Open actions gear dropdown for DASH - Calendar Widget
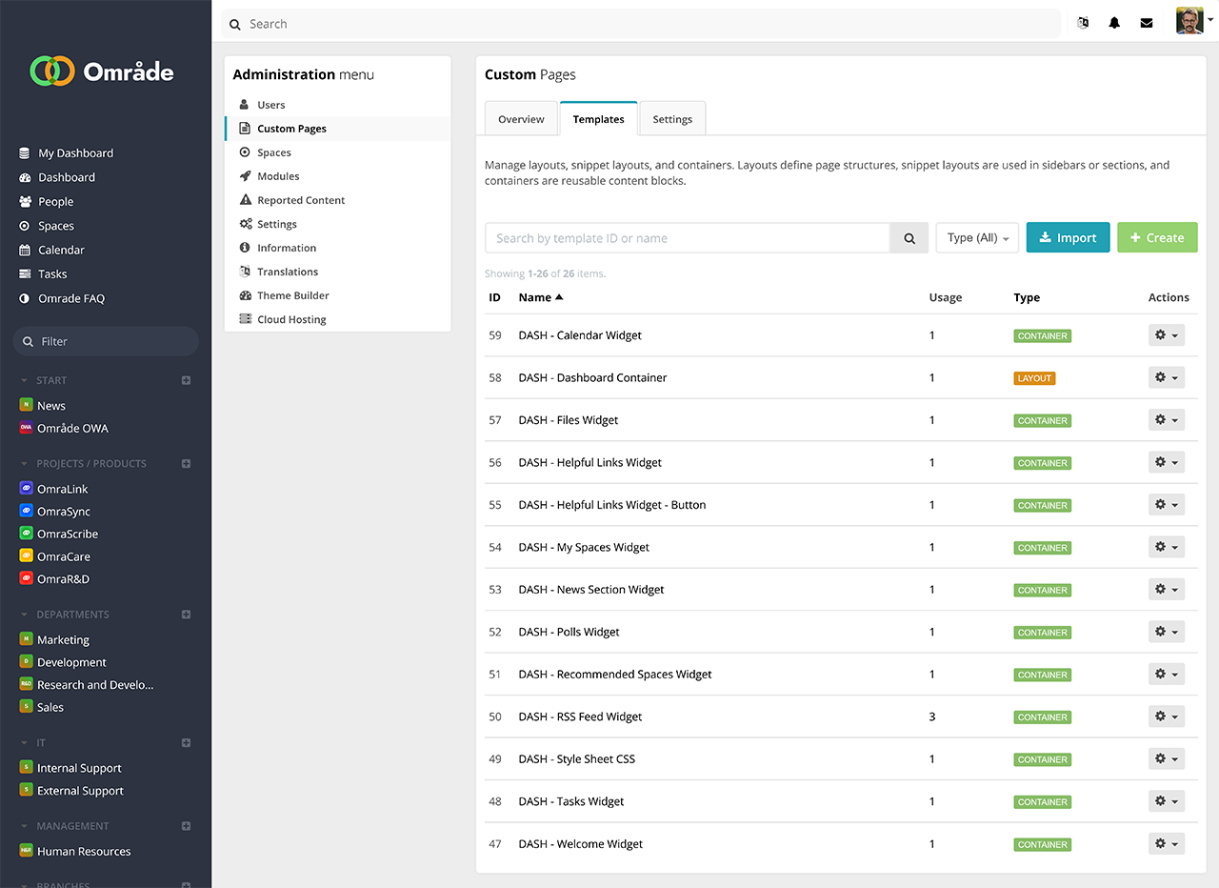1219x888 pixels. (1166, 335)
